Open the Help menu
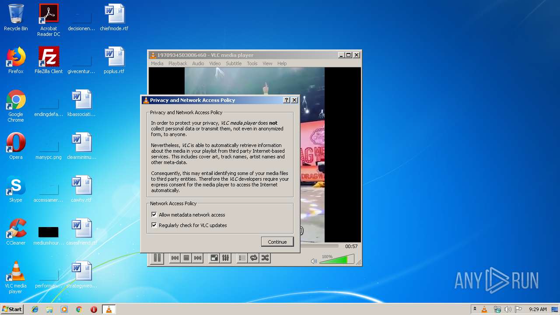Viewport: 560px width, 315px height. (282, 63)
